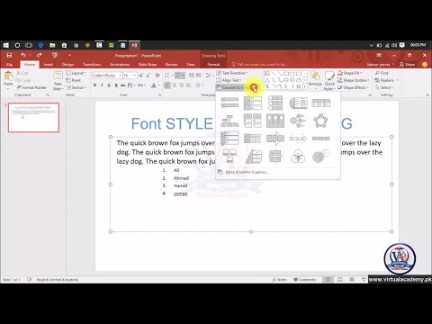Toggle Bold formatting
The width and height of the screenshot is (432, 324).
94,85
